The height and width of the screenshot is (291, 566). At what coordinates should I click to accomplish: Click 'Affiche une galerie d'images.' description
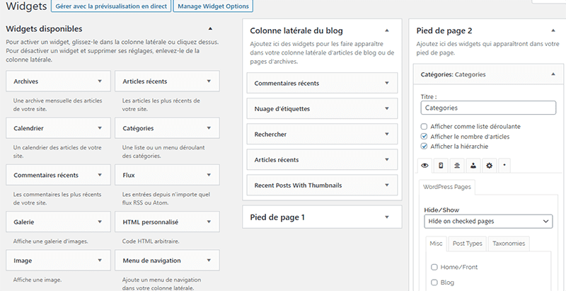click(50, 241)
